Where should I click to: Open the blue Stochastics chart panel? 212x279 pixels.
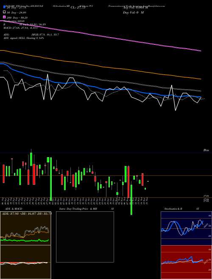(186, 228)
